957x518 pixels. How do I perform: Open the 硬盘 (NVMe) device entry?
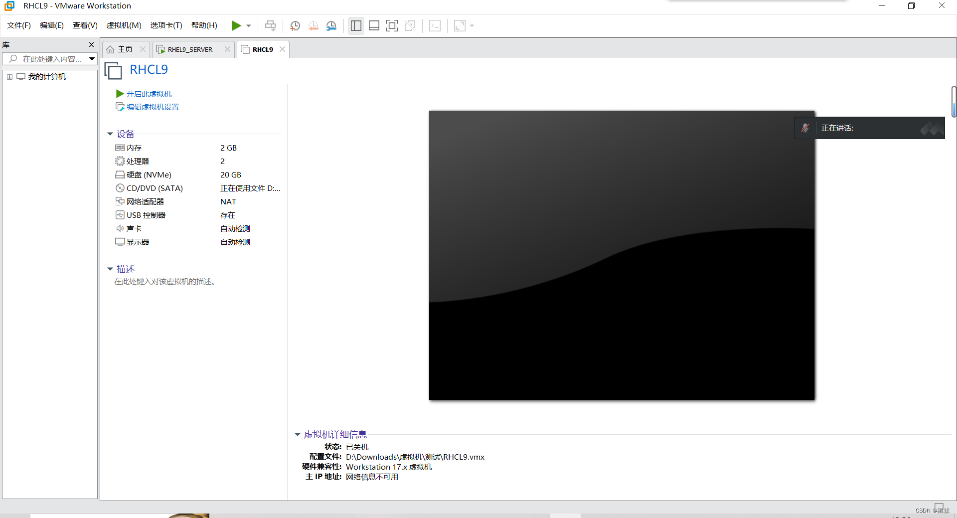pos(149,175)
